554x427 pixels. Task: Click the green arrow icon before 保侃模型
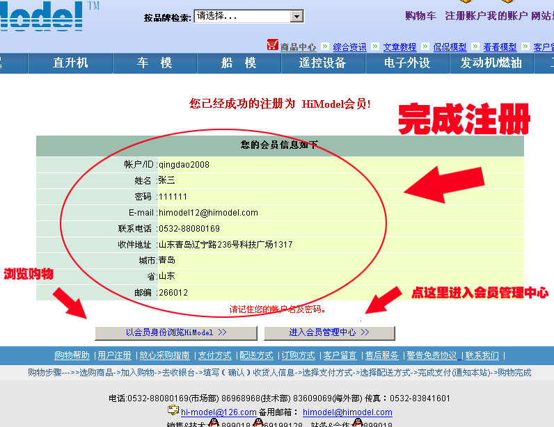(425, 47)
